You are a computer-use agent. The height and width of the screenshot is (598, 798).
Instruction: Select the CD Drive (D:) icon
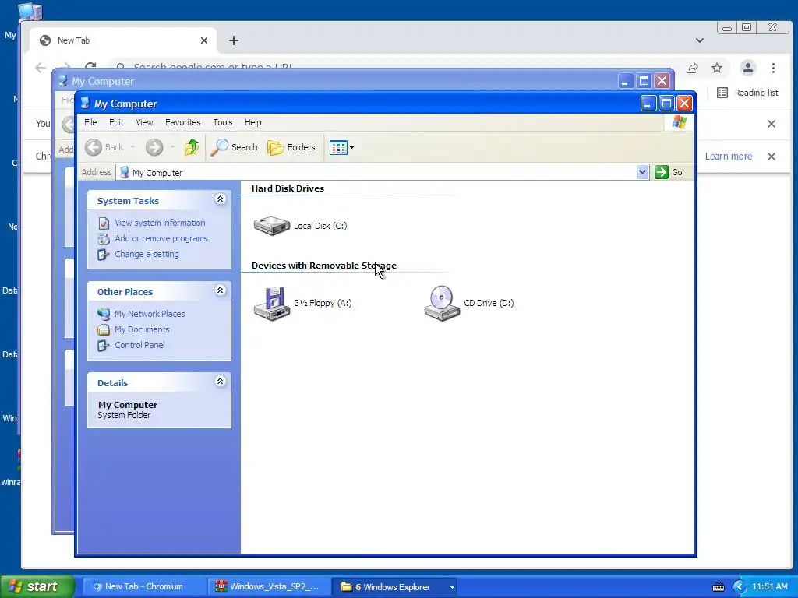442,303
